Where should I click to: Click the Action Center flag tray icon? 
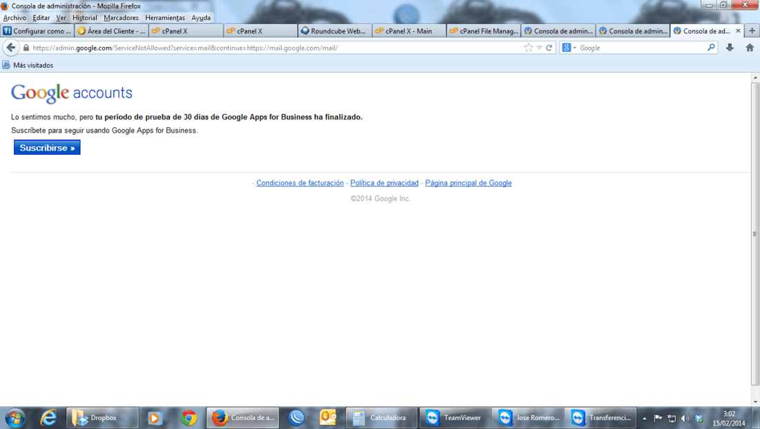658,419
